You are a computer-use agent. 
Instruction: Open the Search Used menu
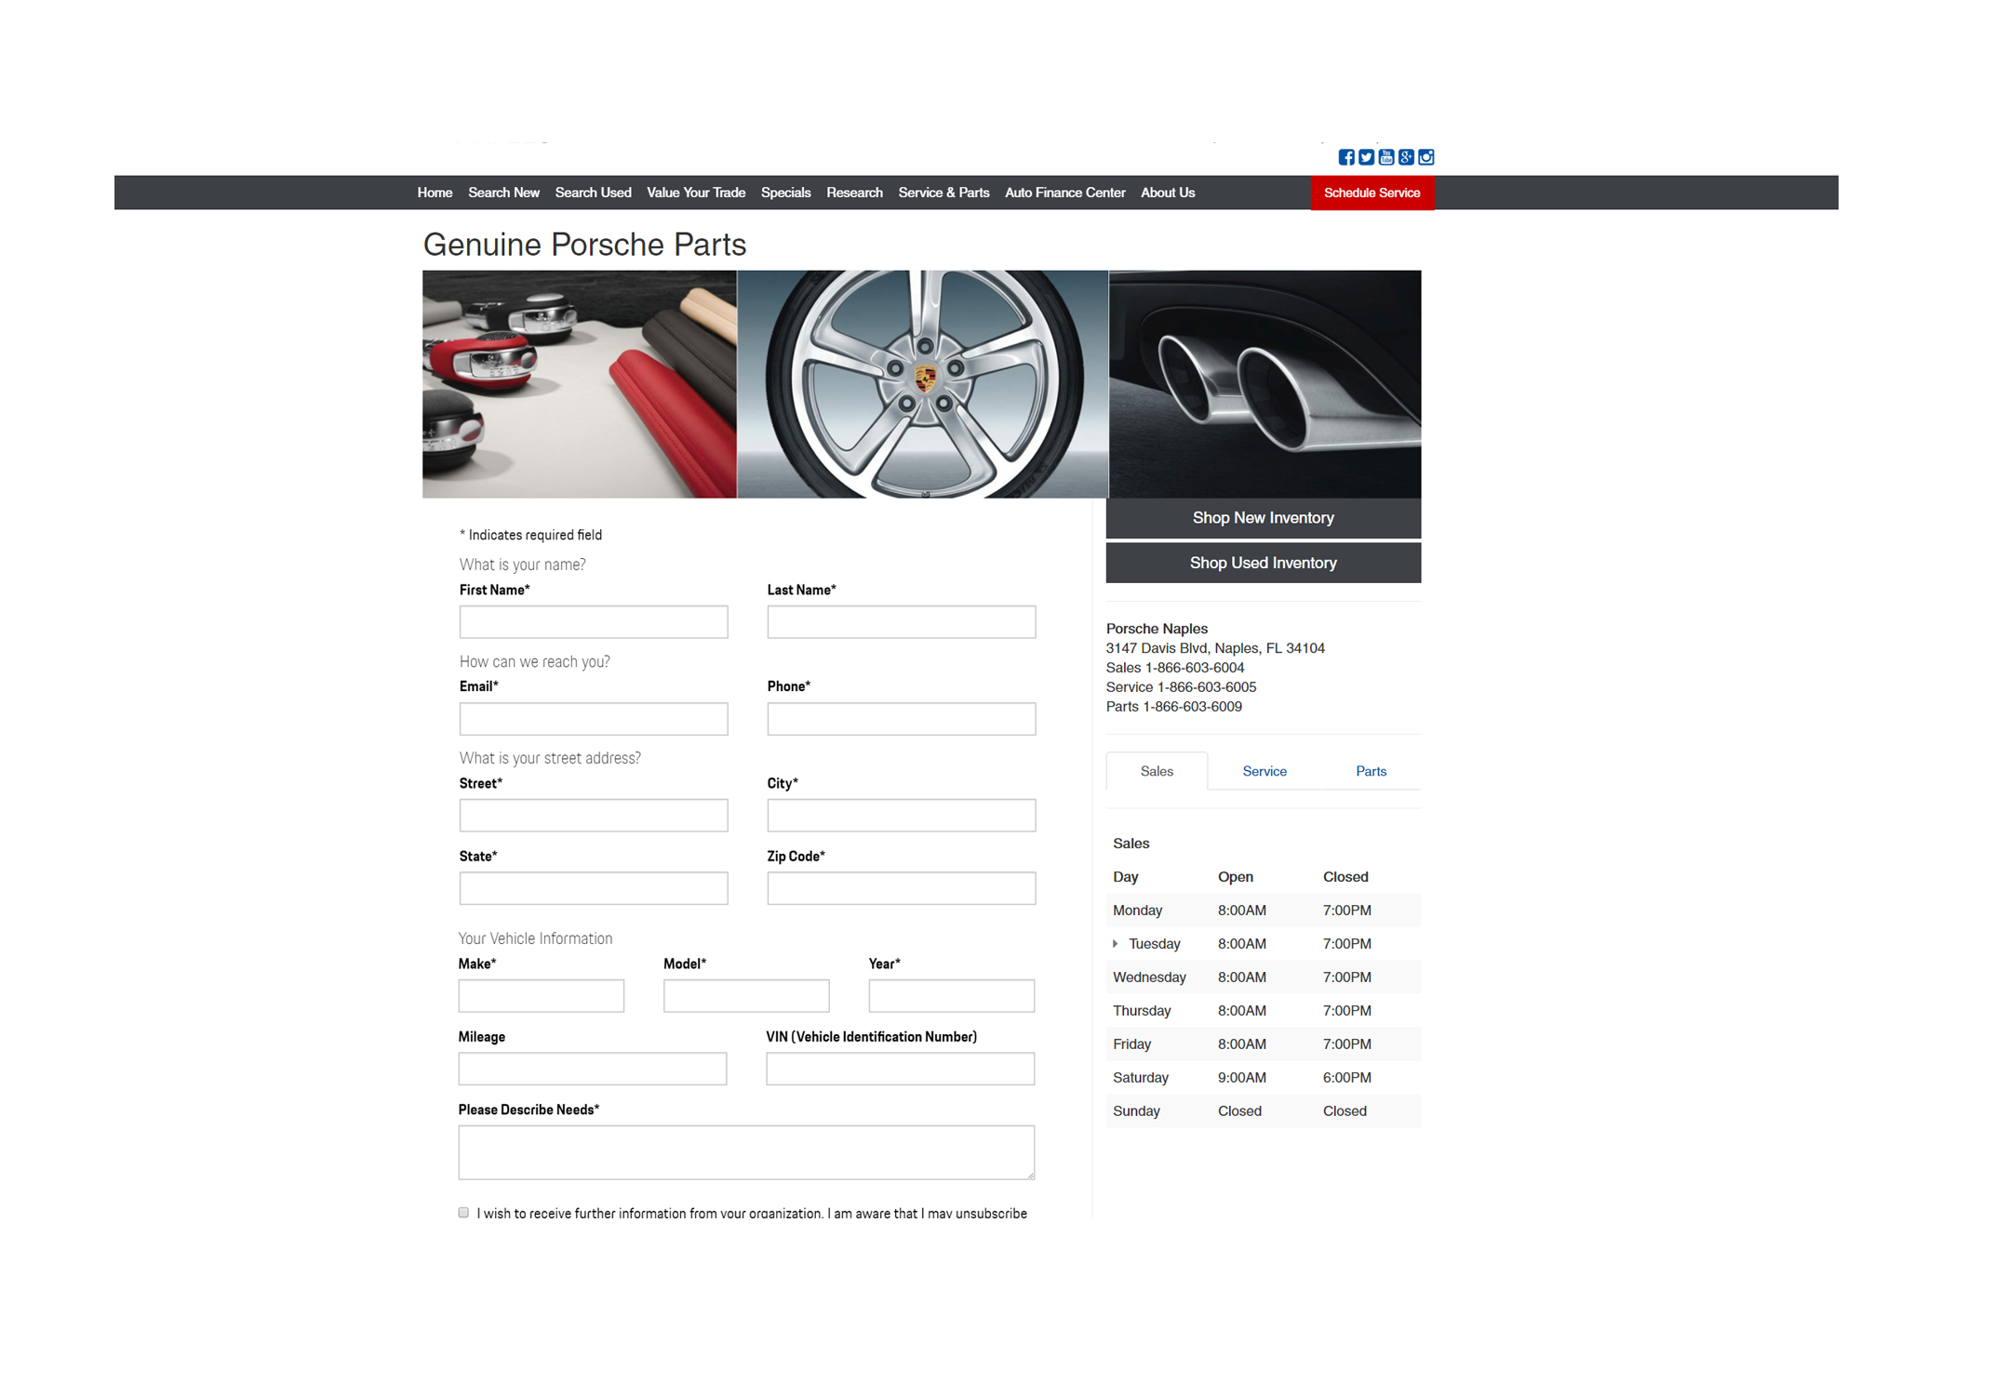tap(593, 193)
